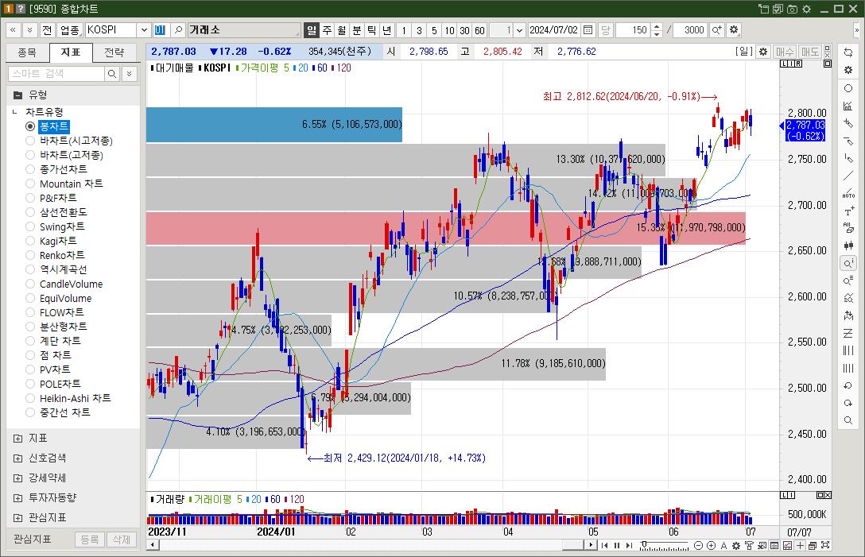Click the magnifier info tool icon
Image resolution: width=865 pixels, height=557 pixels.
(848, 263)
